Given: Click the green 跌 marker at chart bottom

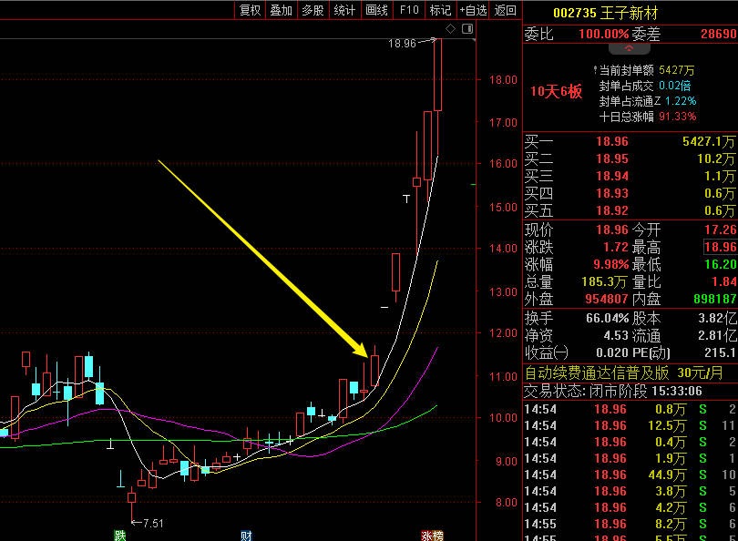Looking at the screenshot, I should 119,535.
